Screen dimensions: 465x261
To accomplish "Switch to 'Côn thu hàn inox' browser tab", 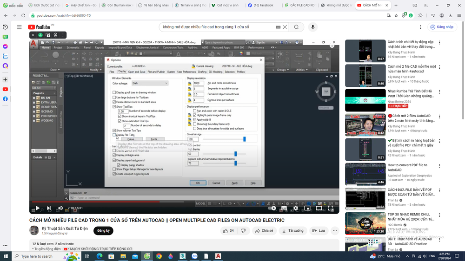I will click(118, 5).
